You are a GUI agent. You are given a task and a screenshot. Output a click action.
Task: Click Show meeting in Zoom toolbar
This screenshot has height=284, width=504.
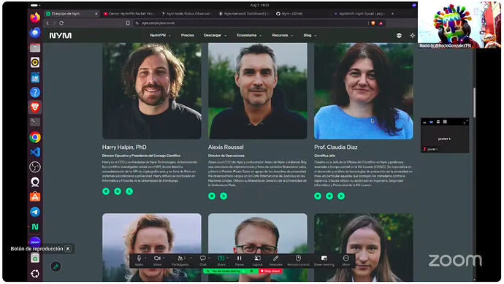point(324,260)
